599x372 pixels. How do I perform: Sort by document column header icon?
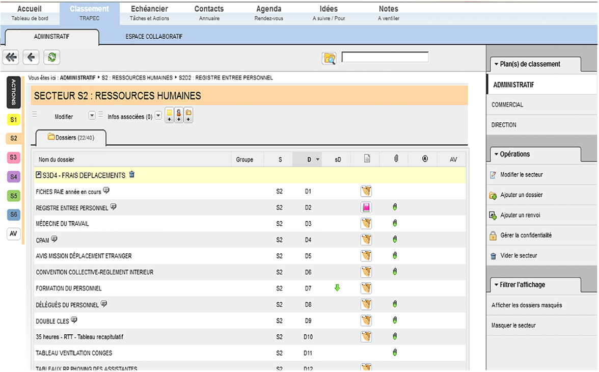point(367,158)
